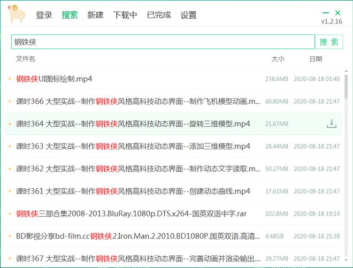Click orange bullet beside BD影视分享 row
Image resolution: width=353 pixels, height=268 pixels.
10,236
